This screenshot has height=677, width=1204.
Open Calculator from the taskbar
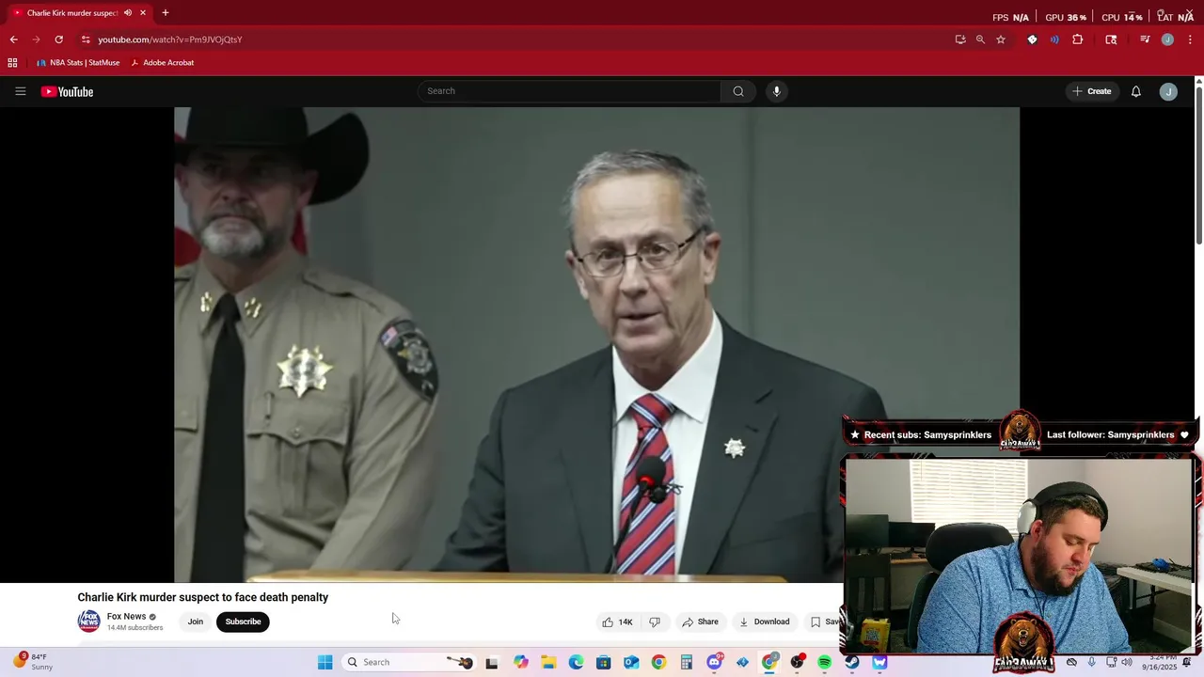pyautogui.click(x=687, y=662)
